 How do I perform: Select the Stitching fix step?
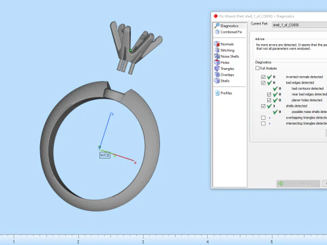[224, 50]
